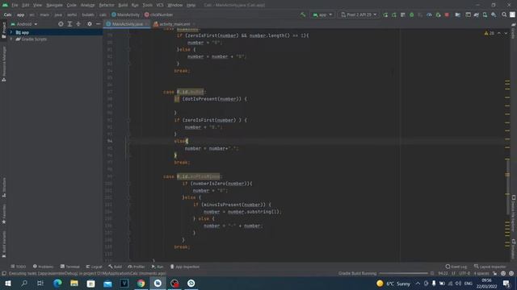Open the Event Log
Viewport: 517px width, 290px height.
(x=456, y=267)
